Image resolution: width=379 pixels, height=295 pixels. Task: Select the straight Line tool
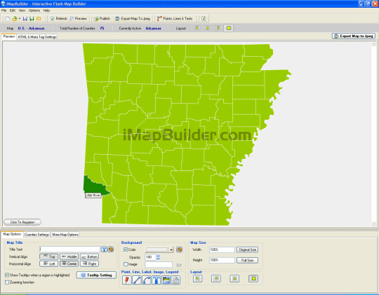pyautogui.click(x=137, y=280)
